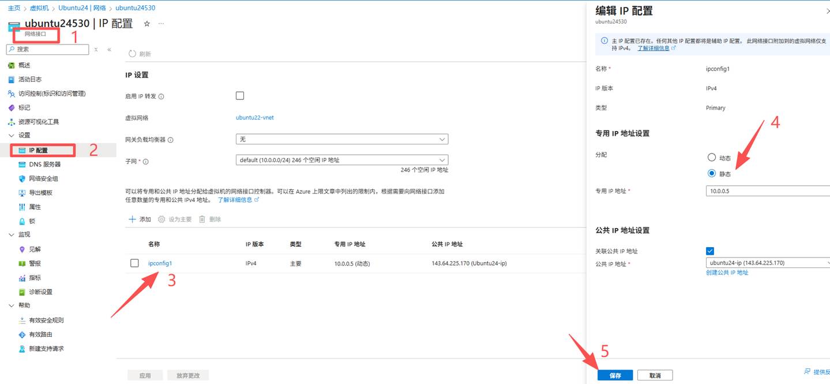Image resolution: width=830 pixels, height=384 pixels.
Task: Open the ubuntu22-vnet link
Action: (x=254, y=118)
